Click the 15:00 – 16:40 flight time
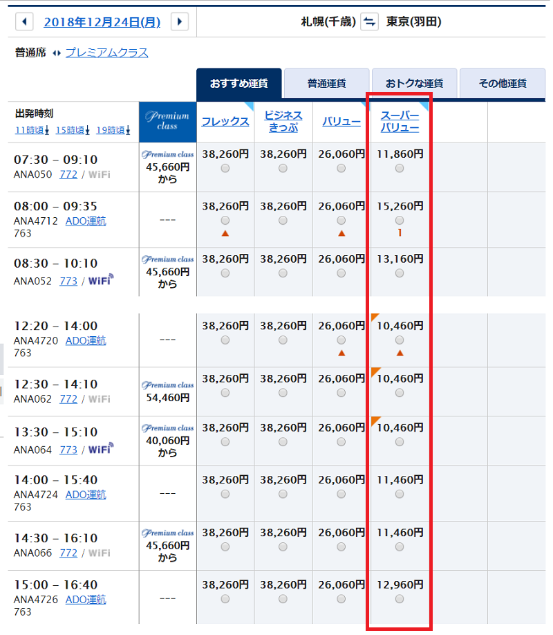This screenshot has width=553, height=635. click(x=56, y=585)
